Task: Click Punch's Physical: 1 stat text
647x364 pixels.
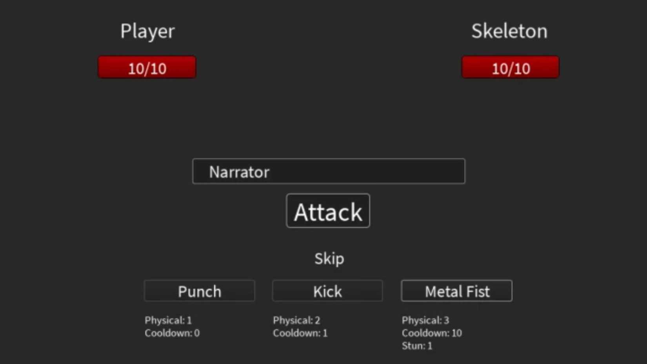Action: point(168,320)
